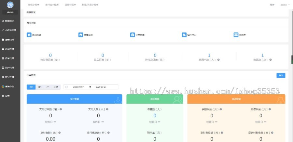The width and height of the screenshot is (293, 142).
Task: Click the 店铺装修 house icon
Action: (x=80, y=35)
